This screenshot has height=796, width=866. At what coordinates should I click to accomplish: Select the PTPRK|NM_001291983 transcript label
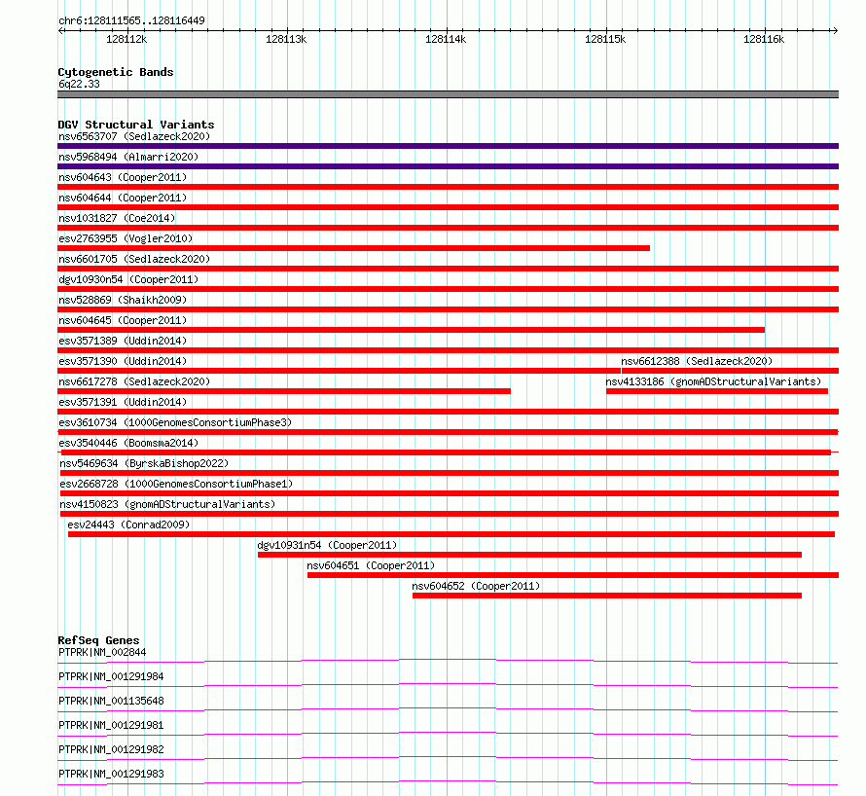click(x=111, y=774)
